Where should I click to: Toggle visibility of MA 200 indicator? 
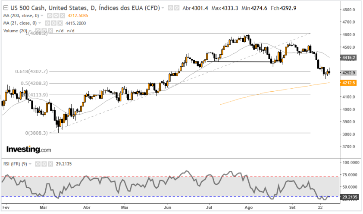tap(49, 16)
